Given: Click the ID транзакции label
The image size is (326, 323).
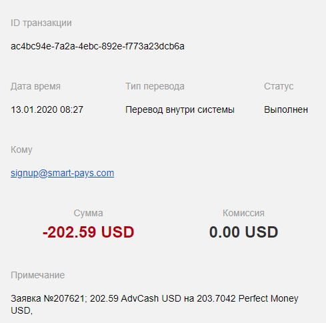Looking at the screenshot, I should click(x=41, y=23).
